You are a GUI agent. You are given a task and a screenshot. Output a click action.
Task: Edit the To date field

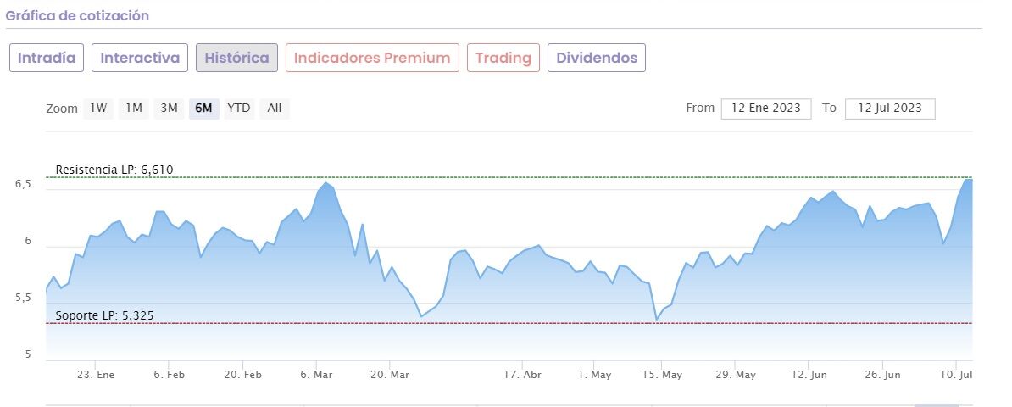pos(890,109)
